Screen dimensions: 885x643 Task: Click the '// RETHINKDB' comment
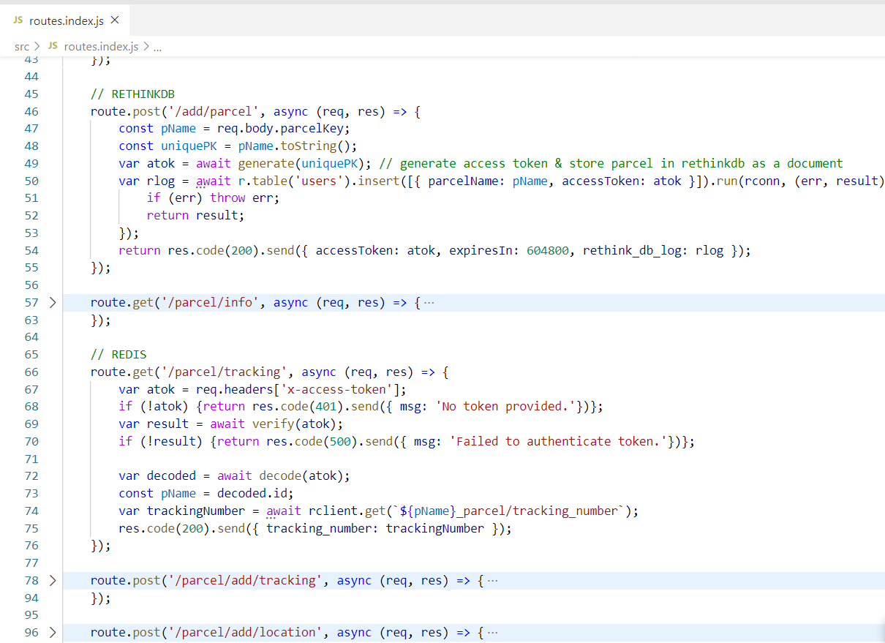click(132, 94)
